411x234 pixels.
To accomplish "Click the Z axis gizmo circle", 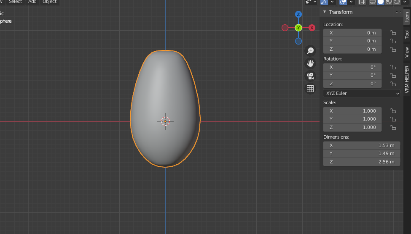I will tap(298, 14).
